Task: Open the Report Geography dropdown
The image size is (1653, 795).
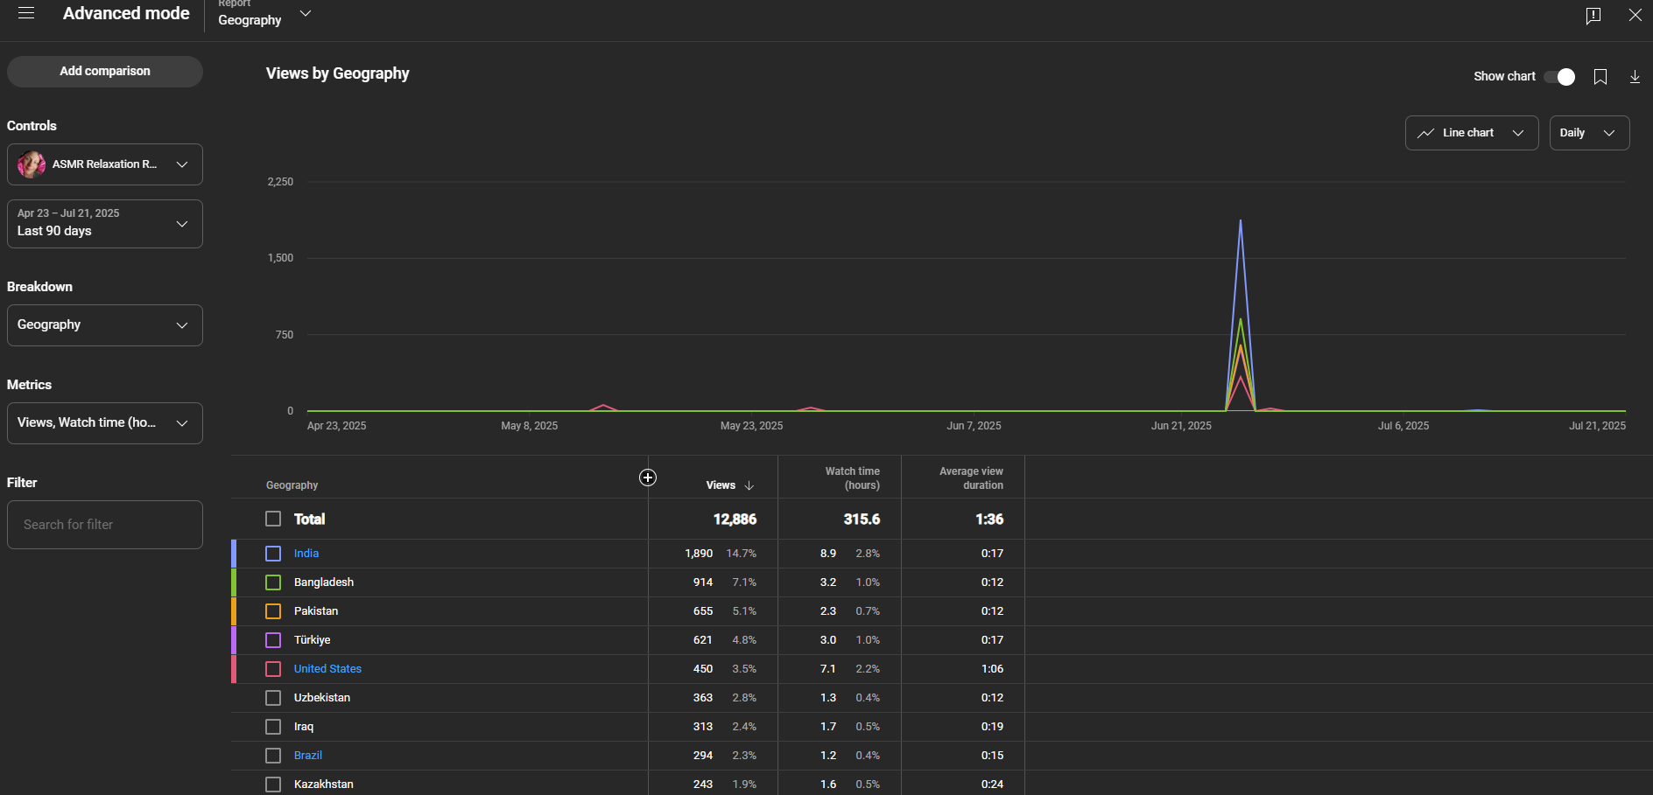Action: [264, 15]
